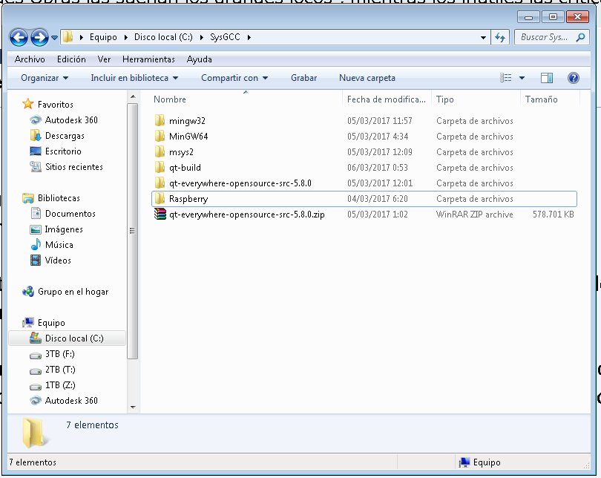
Task: Select the qt-build folder icon
Action: (x=160, y=168)
